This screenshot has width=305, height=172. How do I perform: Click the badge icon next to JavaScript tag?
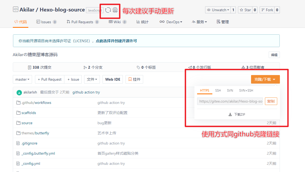[115, 10]
